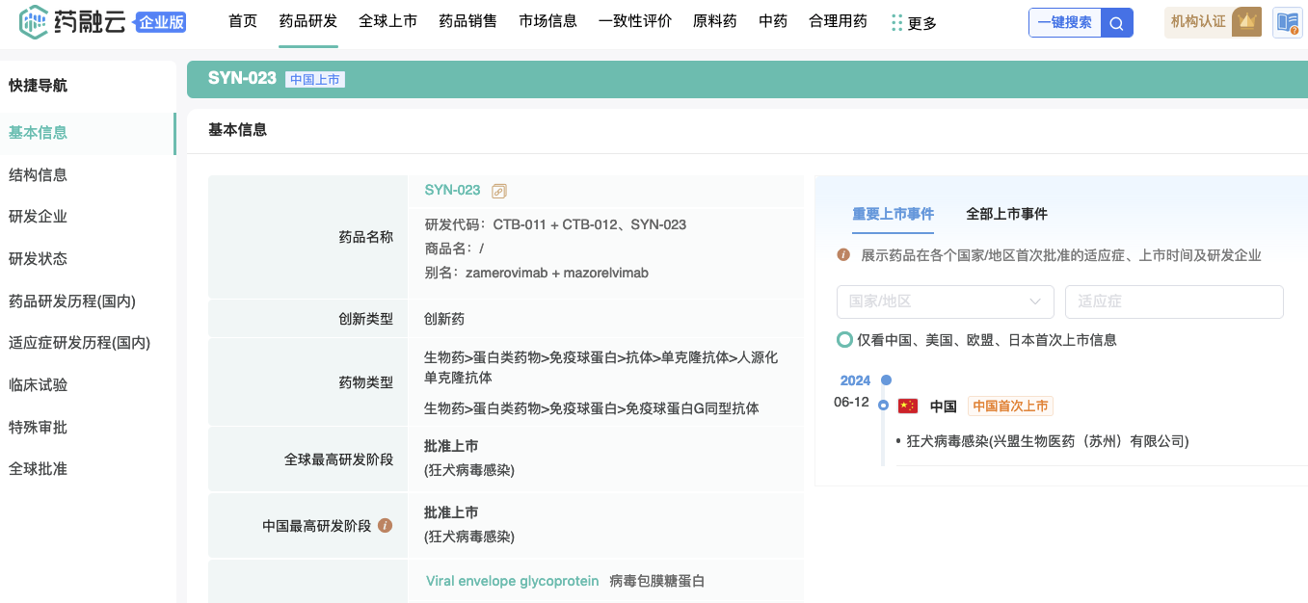Screen dimensions: 1308x603
Task: Go to 临床试验 in quick navigation
Action: click(38, 385)
